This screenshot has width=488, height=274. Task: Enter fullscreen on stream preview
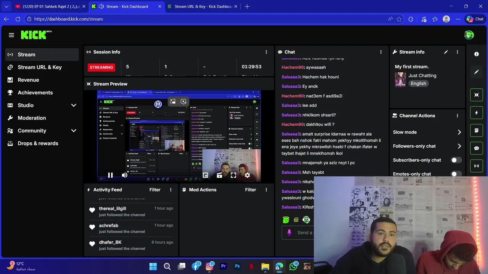point(233,175)
